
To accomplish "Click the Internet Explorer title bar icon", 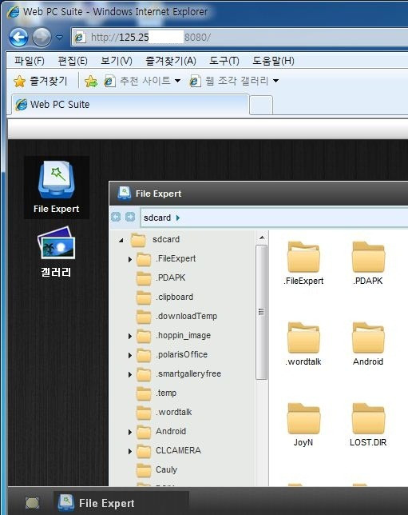I will coord(14,12).
